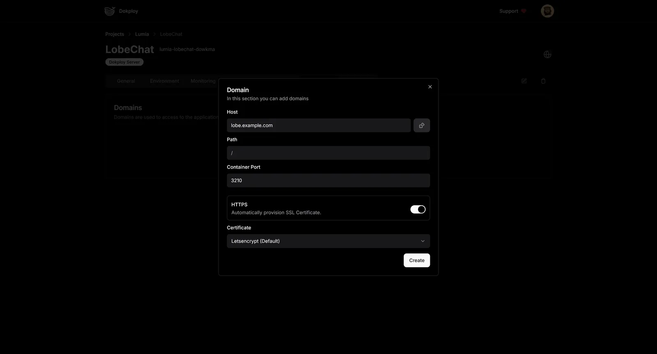Open the Environment tab
Image resolution: width=657 pixels, height=354 pixels.
(x=164, y=81)
